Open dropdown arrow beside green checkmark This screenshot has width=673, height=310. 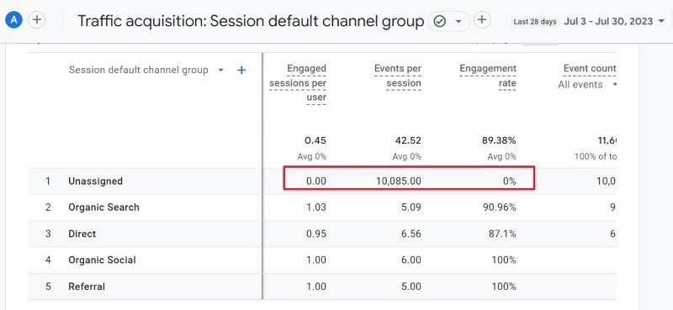pos(458,22)
